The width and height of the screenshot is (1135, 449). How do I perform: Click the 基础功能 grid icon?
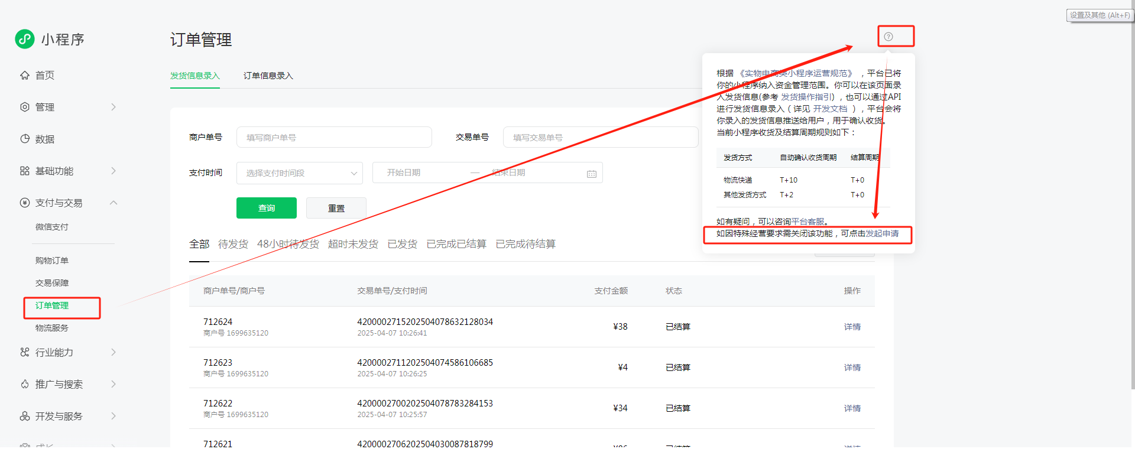click(x=25, y=171)
